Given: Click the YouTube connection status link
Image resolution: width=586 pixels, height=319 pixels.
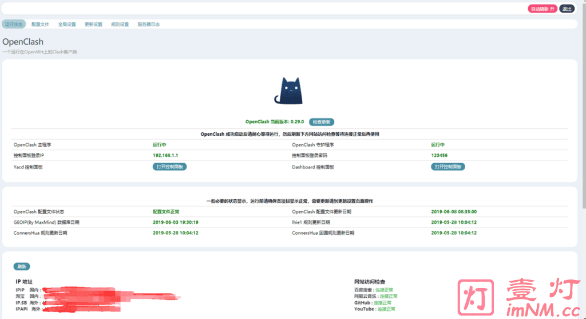Looking at the screenshot, I should pos(385,309).
